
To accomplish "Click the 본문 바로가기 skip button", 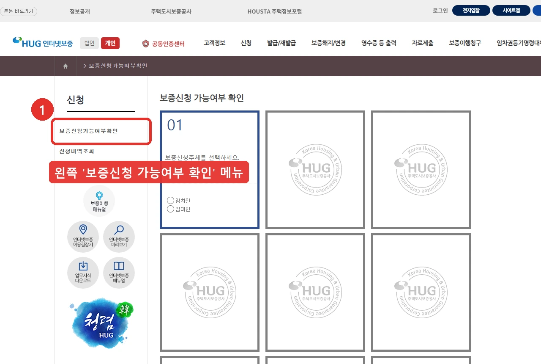I will (19, 11).
